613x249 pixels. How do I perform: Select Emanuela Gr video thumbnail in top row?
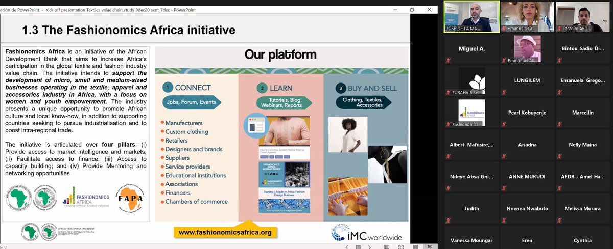[x=527, y=17]
